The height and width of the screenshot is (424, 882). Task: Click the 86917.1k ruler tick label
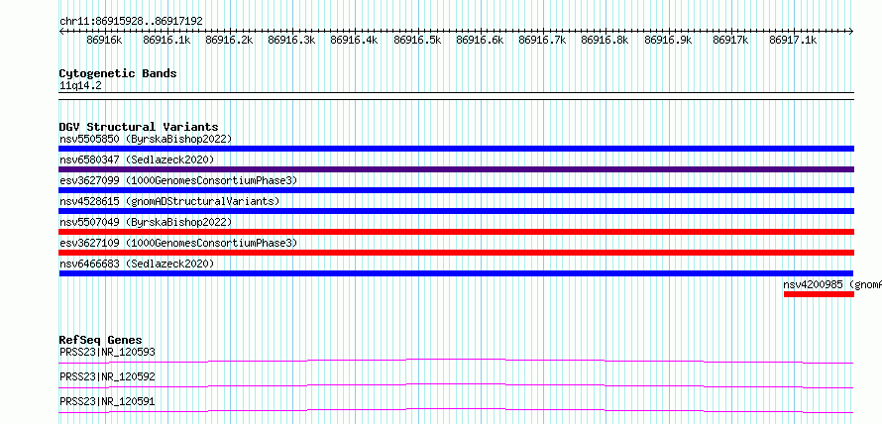(x=793, y=40)
